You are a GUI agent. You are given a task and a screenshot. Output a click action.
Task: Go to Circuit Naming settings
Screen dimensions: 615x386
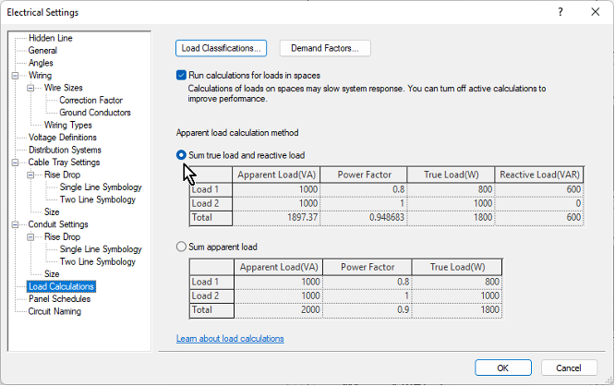click(54, 311)
